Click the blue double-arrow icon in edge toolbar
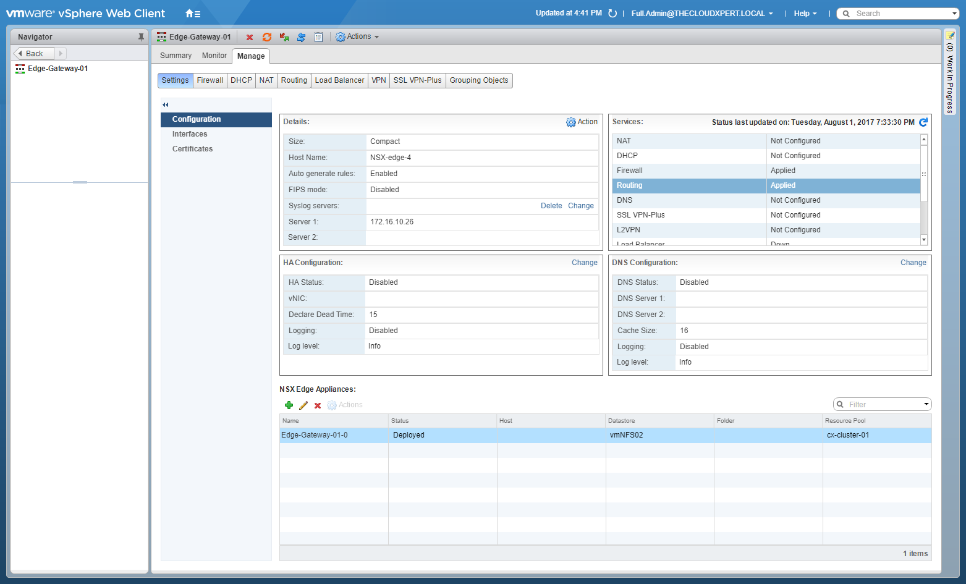Image resolution: width=966 pixels, height=584 pixels. [x=301, y=37]
